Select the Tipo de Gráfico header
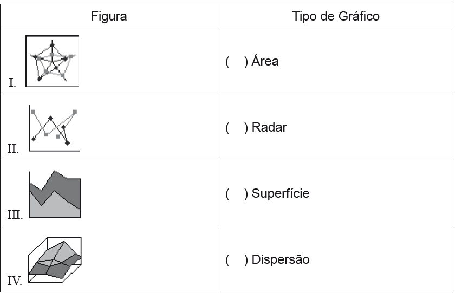This screenshot has width=455, height=293. click(336, 16)
